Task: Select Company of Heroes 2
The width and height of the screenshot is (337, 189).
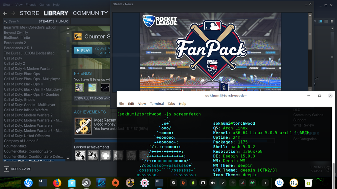Action: (21, 141)
